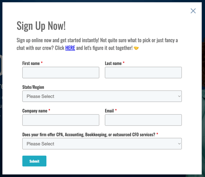
Task: Click the dark overlay left of the modal
Action: (x=1, y=92)
